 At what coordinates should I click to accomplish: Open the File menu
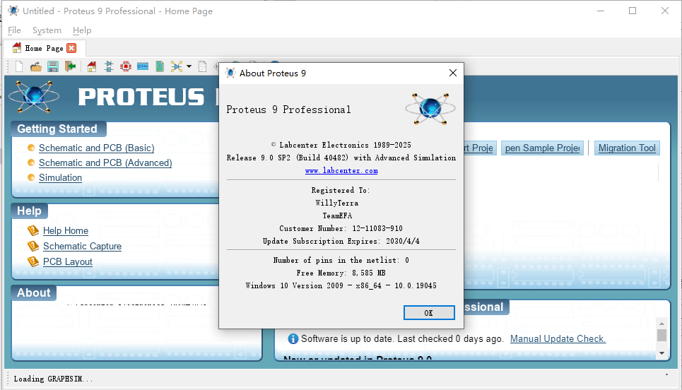tap(14, 30)
